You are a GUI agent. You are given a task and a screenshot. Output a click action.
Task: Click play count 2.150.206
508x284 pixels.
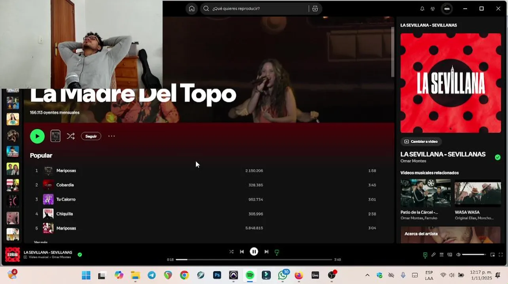tap(254, 171)
